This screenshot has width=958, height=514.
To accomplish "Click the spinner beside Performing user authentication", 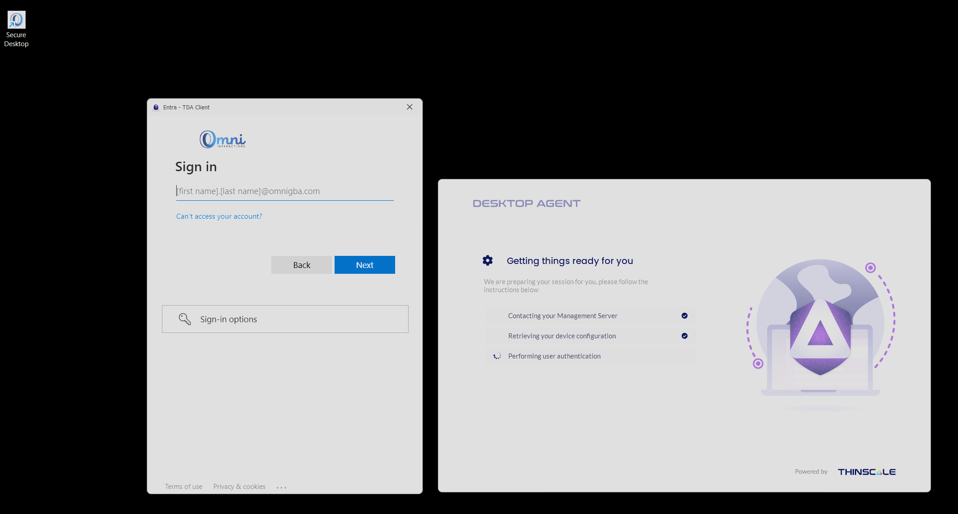I will pos(497,356).
